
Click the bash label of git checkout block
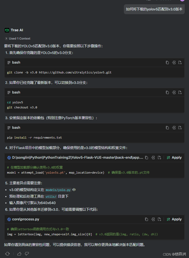click(16, 92)
